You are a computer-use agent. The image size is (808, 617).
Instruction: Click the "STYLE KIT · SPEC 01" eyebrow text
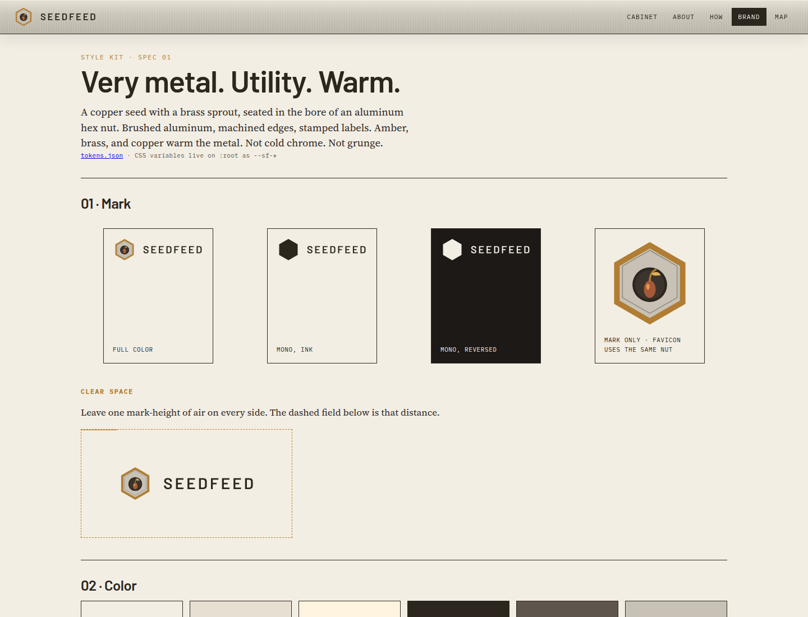point(126,57)
